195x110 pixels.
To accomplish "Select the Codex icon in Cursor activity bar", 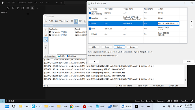I will point(32,8).
